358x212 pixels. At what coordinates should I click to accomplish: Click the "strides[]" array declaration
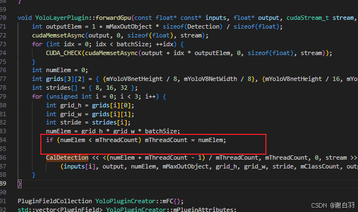(x=62, y=88)
